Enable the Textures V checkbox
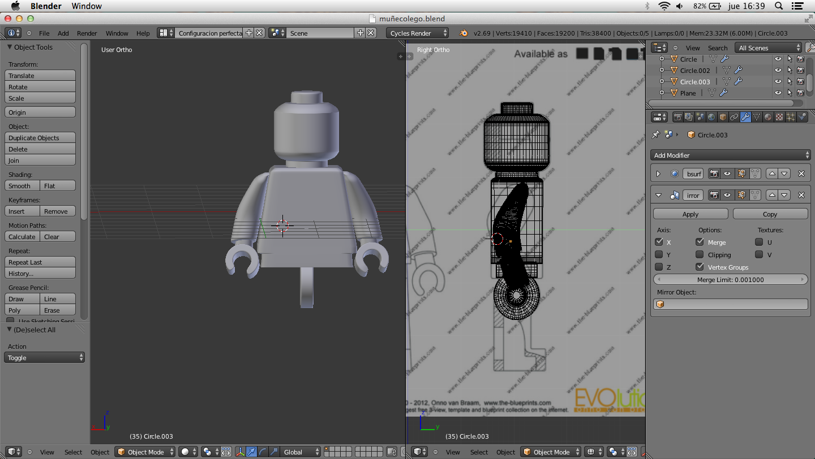This screenshot has height=459, width=815. tap(759, 254)
